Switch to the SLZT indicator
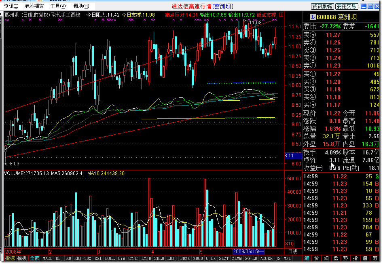The width and height of the screenshot is (383, 264). [x=224, y=258]
